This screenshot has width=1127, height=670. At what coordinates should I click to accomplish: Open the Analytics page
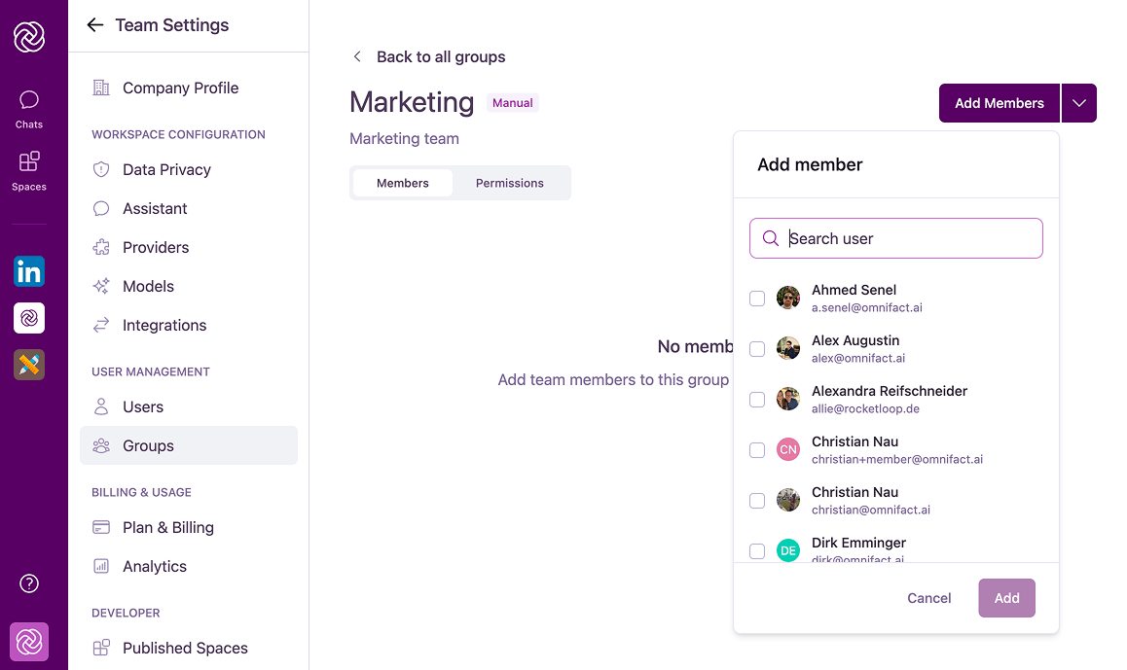(x=188, y=566)
